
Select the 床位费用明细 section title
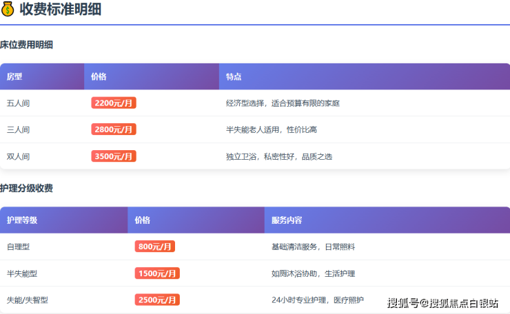click(x=27, y=45)
